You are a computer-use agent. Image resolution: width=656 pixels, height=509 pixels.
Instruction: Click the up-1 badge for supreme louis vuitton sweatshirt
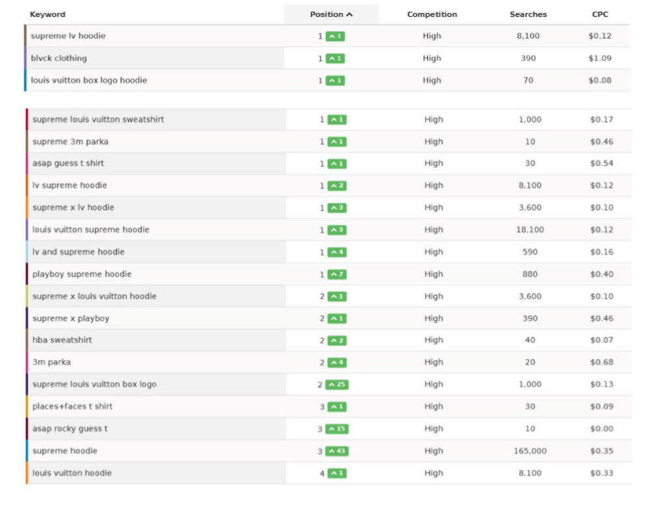tap(337, 120)
